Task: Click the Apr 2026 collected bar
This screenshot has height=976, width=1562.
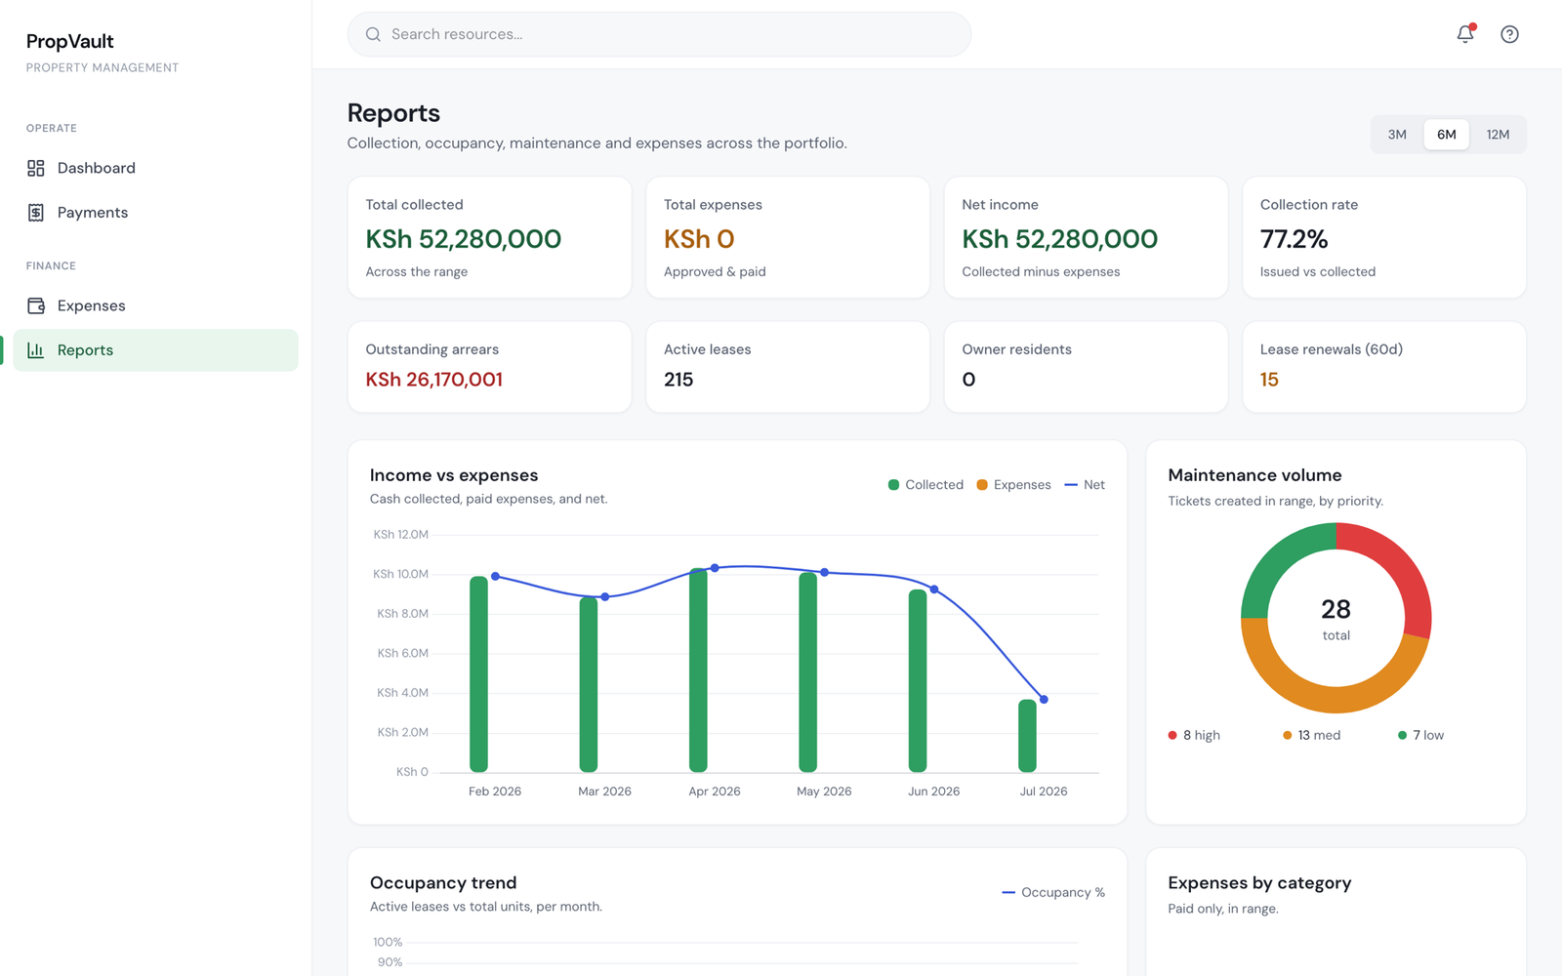Action: pyautogui.click(x=698, y=671)
